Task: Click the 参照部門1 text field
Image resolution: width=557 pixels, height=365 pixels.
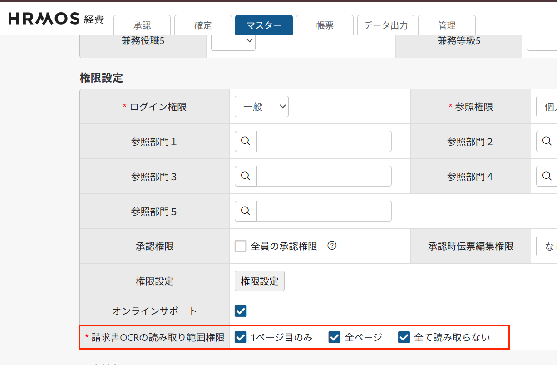Action: tap(324, 141)
